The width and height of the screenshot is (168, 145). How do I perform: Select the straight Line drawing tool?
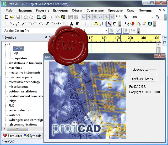tap(7, 24)
